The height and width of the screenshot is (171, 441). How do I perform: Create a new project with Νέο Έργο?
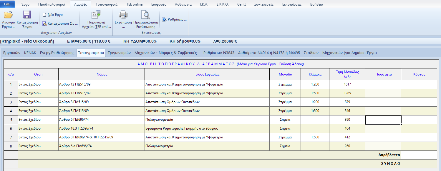tap(52, 15)
